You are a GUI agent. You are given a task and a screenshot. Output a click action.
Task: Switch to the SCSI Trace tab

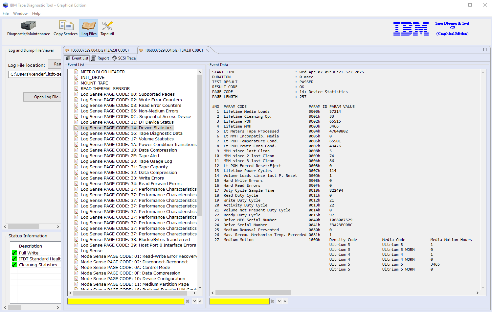click(x=124, y=58)
